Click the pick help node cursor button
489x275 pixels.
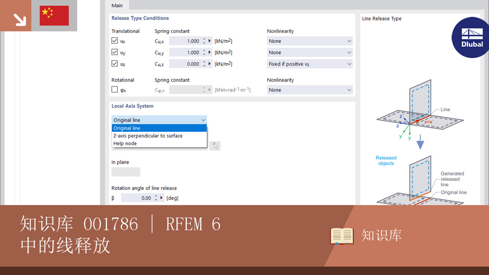click(x=215, y=146)
